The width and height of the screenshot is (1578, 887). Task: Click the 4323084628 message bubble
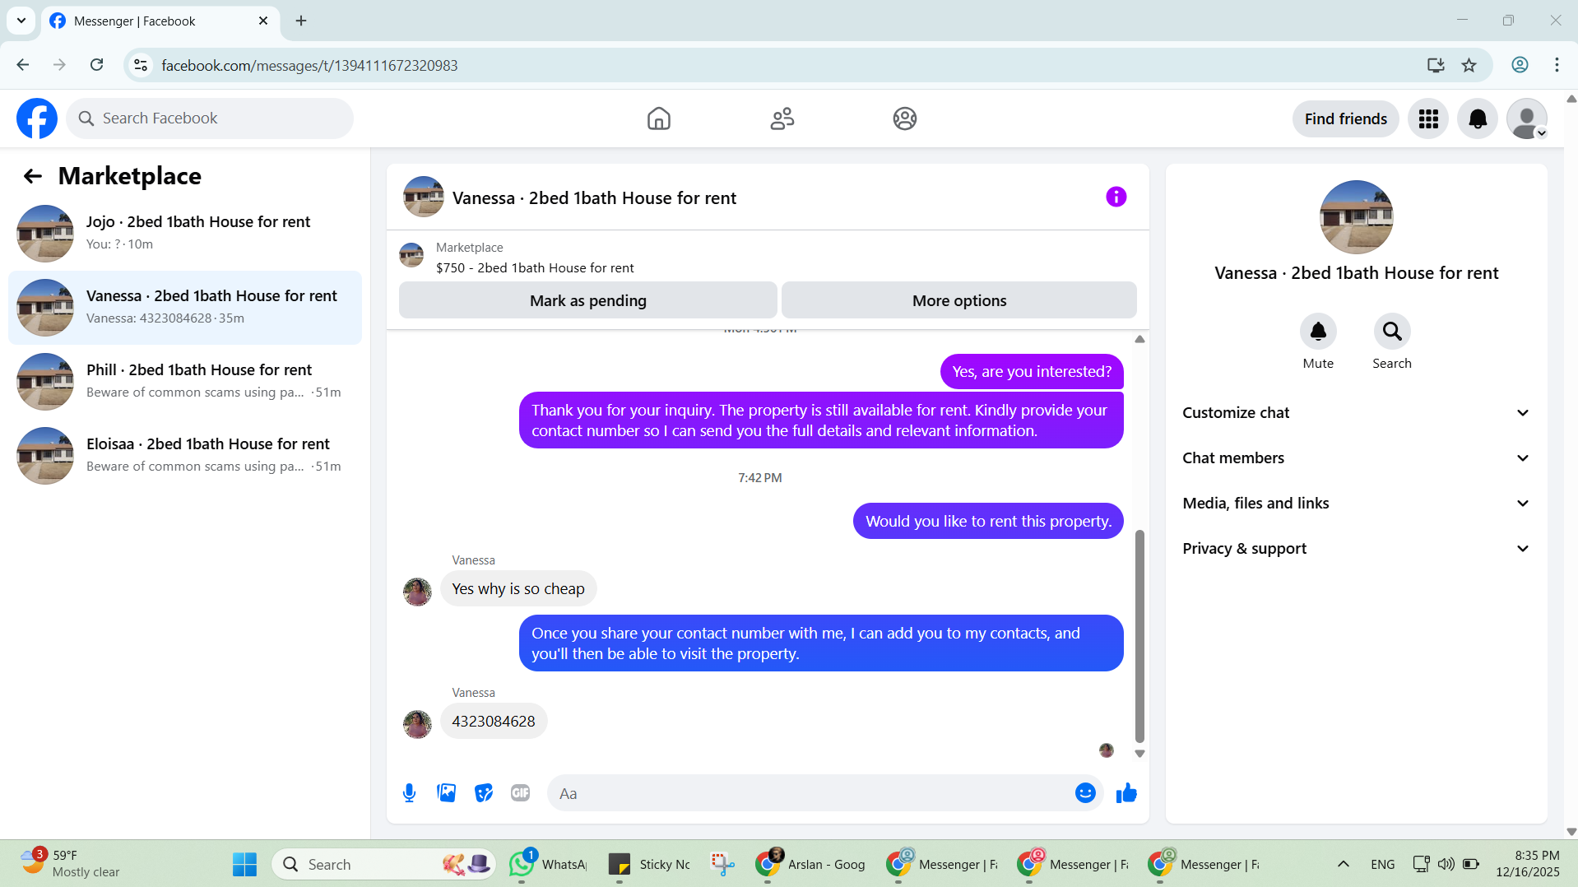(494, 721)
